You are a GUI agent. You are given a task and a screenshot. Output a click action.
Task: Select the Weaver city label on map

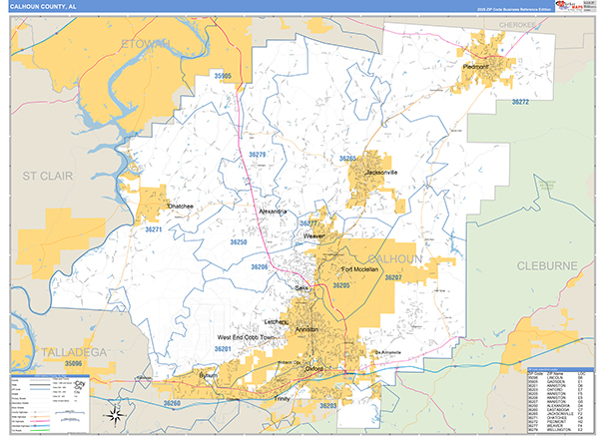(x=314, y=236)
